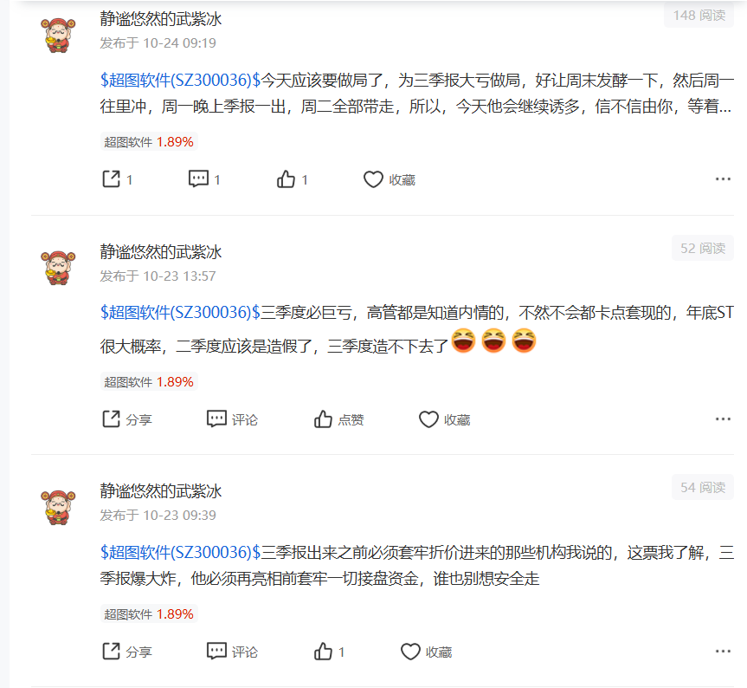Open $超图软件(SZ300036)$ link in 10-23 13:57 post
This screenshot has width=747, height=688.
click(x=180, y=313)
